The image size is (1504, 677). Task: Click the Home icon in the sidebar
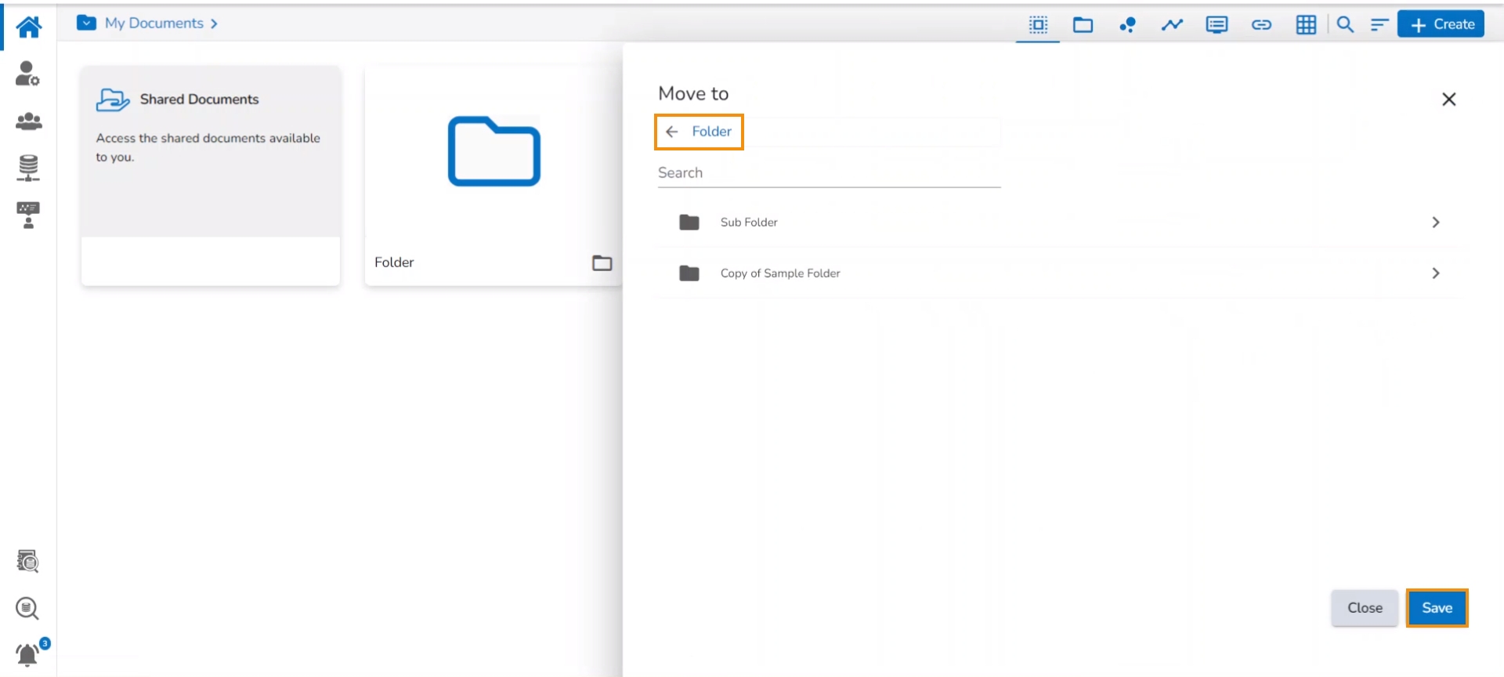(29, 27)
